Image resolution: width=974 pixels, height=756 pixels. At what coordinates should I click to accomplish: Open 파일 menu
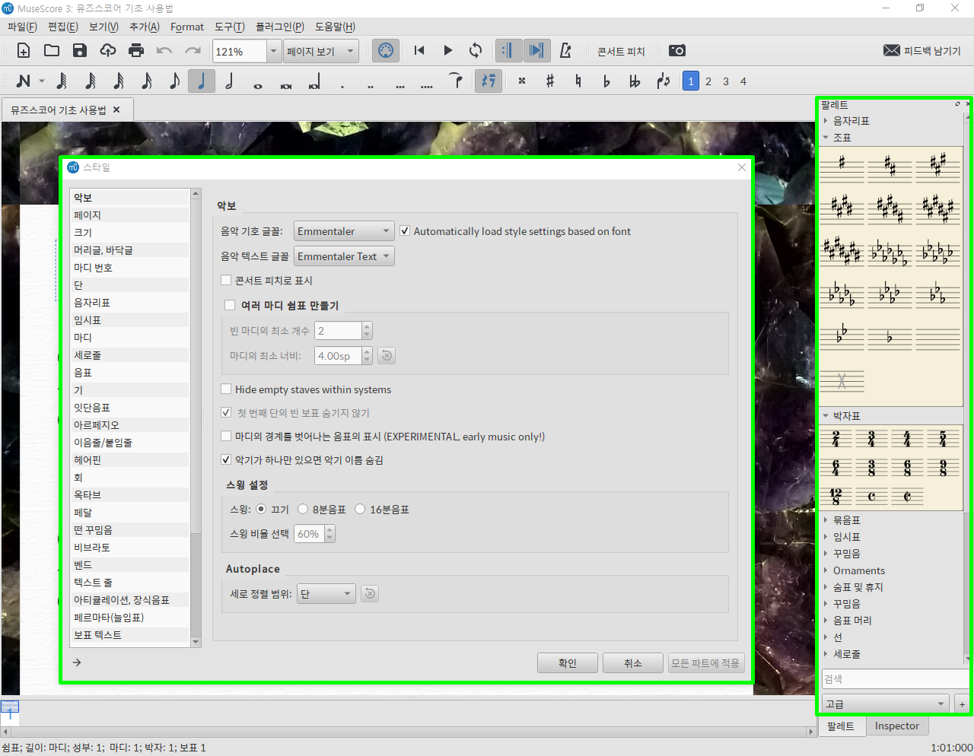(22, 27)
